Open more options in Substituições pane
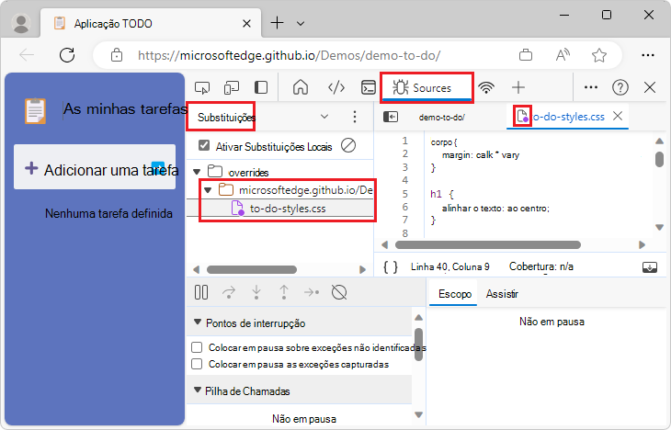The image size is (671, 430). click(x=355, y=117)
